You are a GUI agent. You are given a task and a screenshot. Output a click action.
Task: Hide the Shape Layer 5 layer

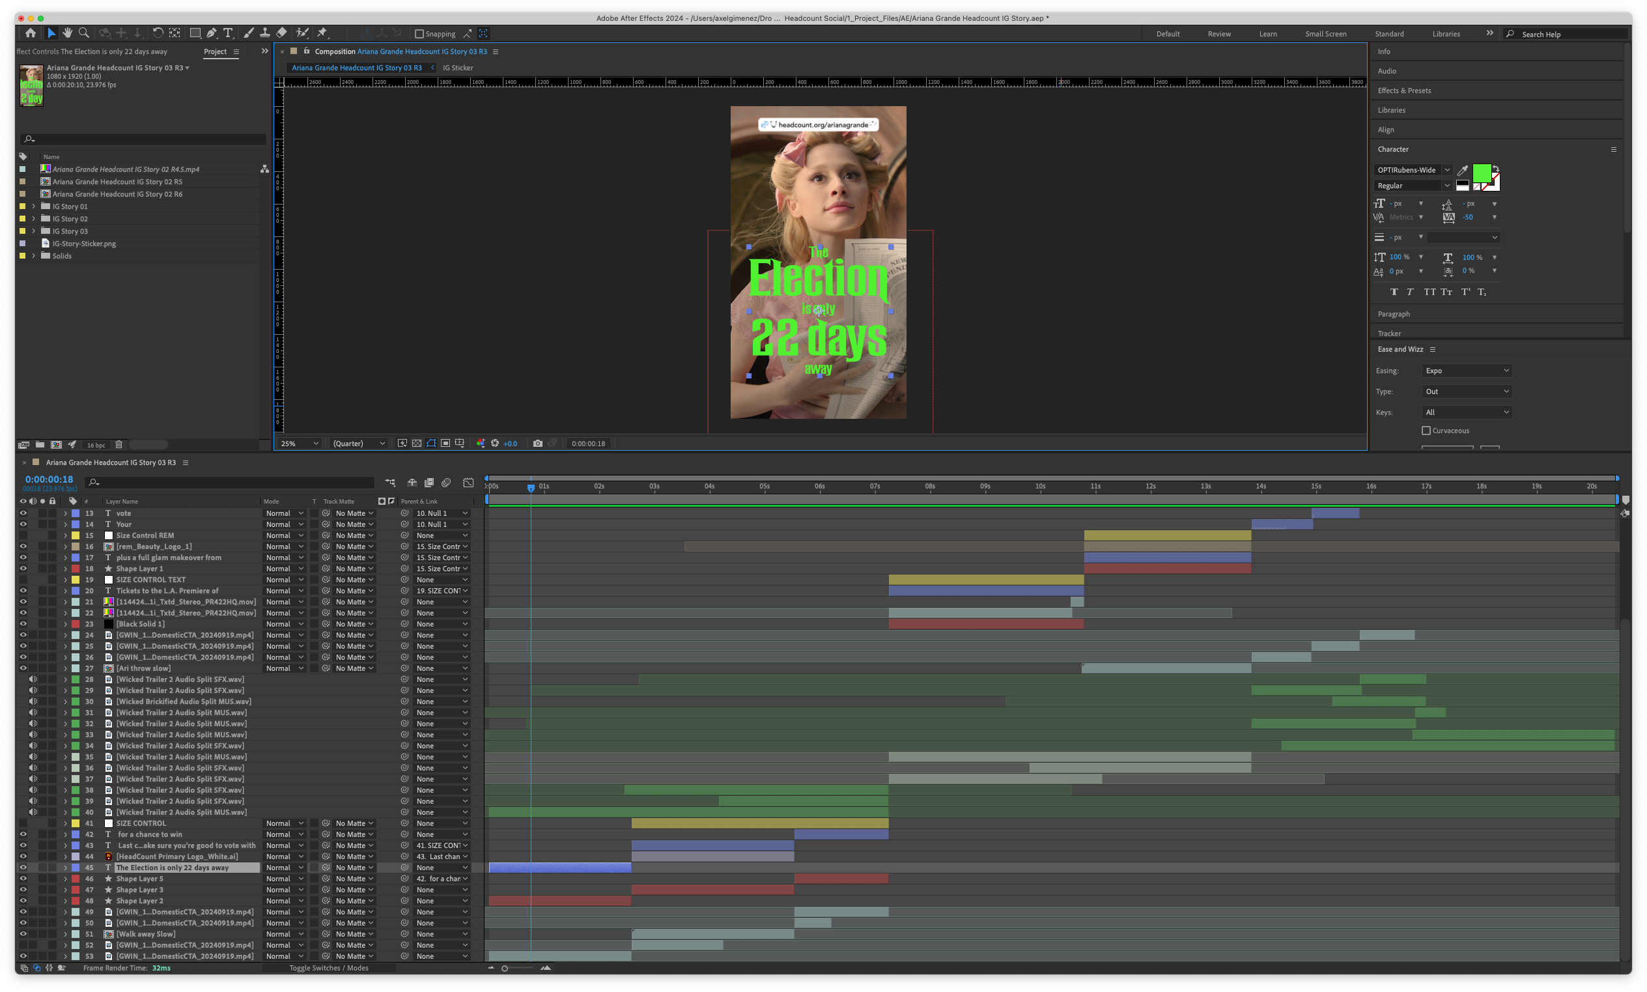coord(23,879)
